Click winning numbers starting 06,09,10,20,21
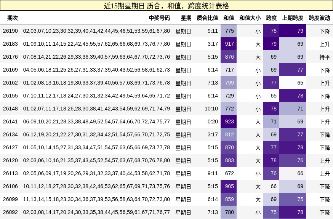The height and width of the screenshot is (219, 333). click(x=96, y=121)
